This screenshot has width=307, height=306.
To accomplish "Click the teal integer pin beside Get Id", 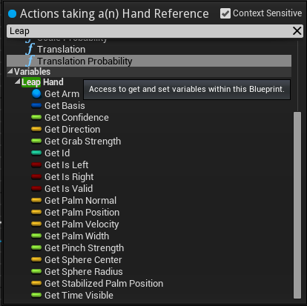I will point(36,153).
